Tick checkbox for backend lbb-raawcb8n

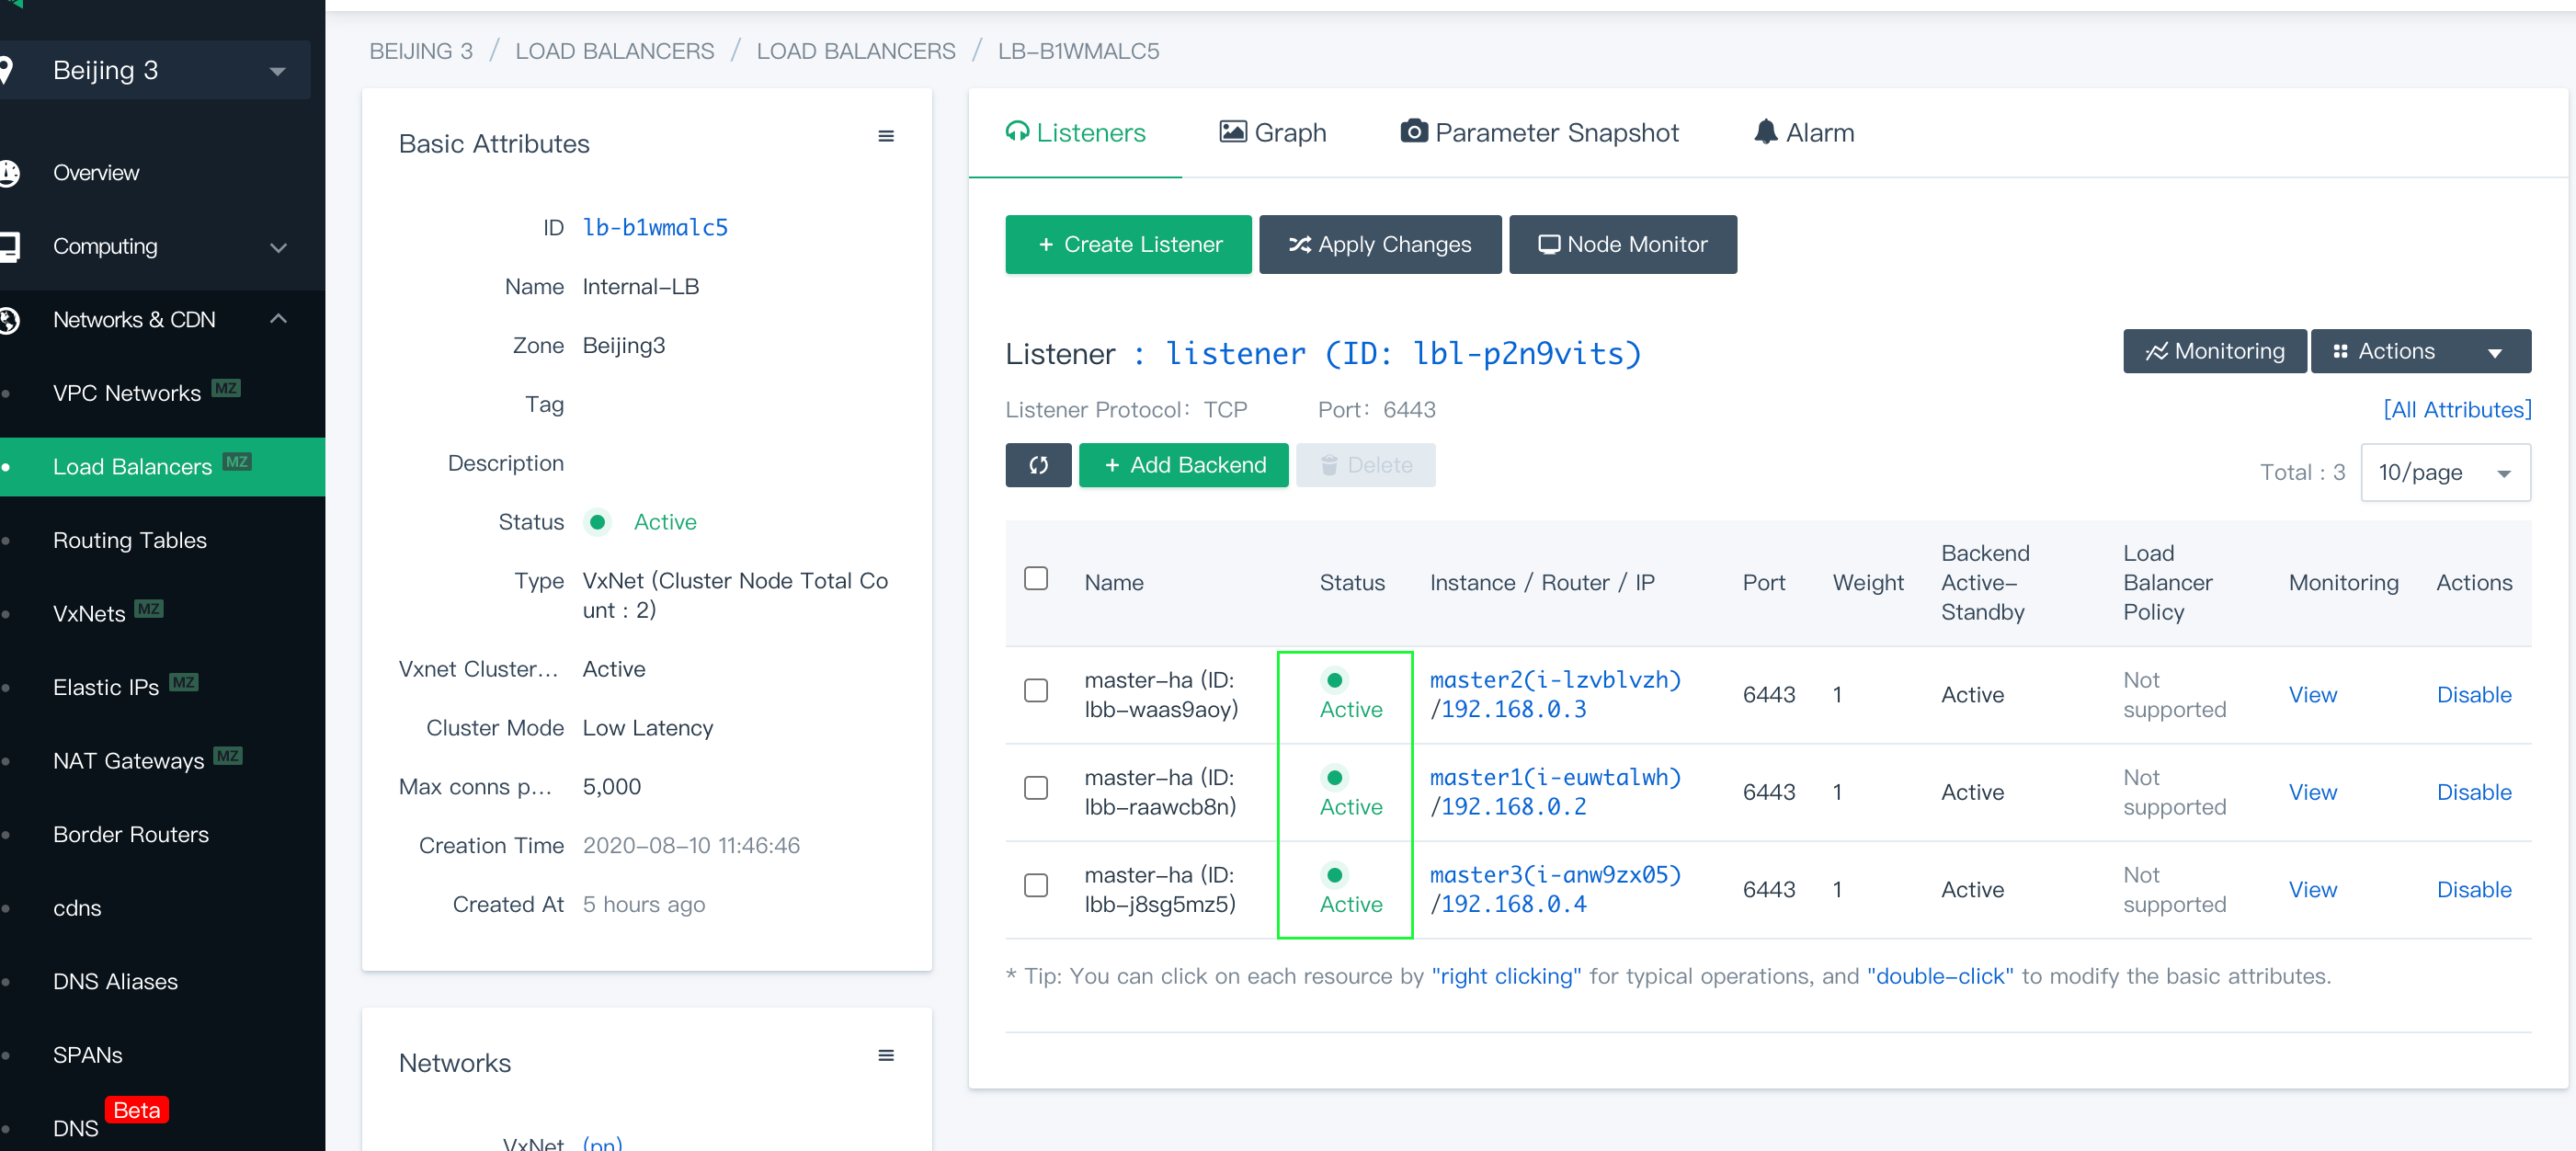pos(1036,788)
